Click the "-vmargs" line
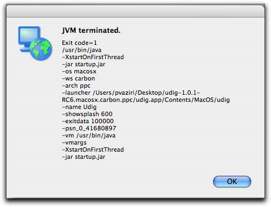Viewport: 271px width, 207px height. click(74, 142)
